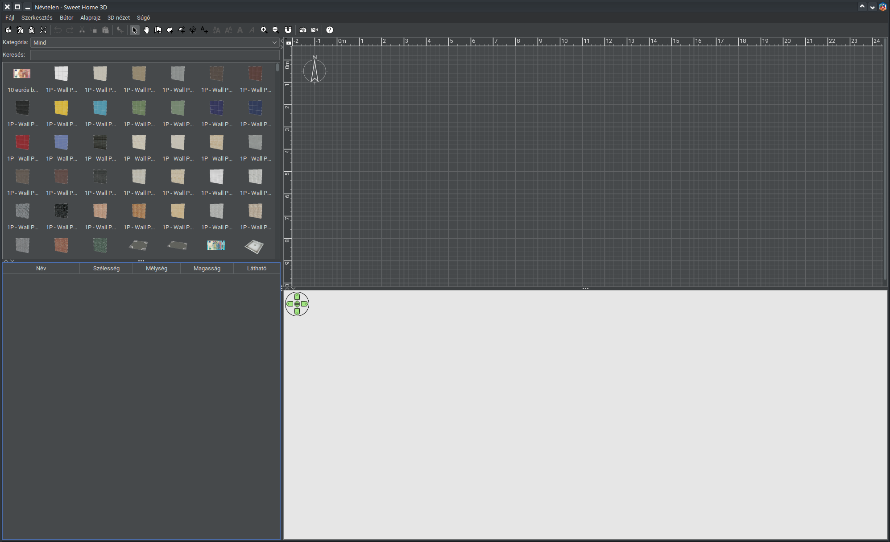This screenshot has height=542, width=890.
Task: Select the yellow wall panel thumbnail
Action: click(x=62, y=108)
